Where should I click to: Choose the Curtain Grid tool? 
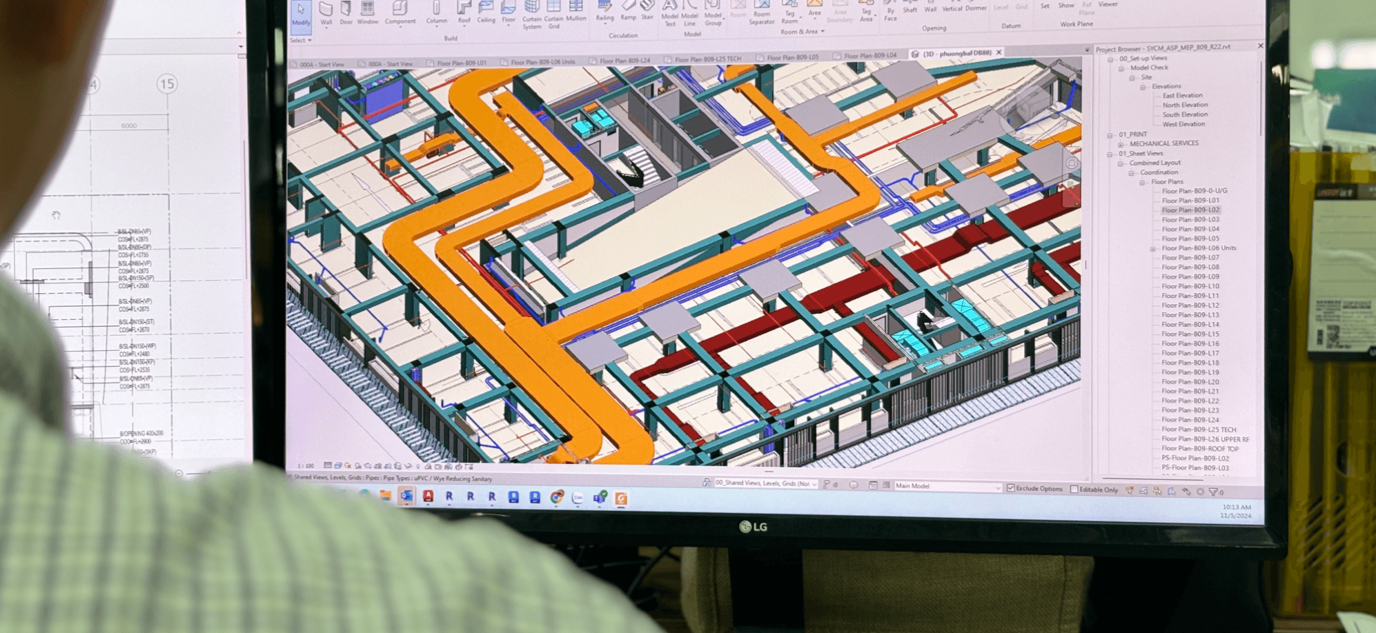click(x=554, y=15)
